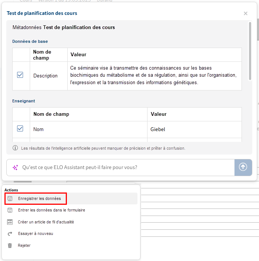259x261 pixels.
Task: Click the AI results disclaimer text
Action: [x=103, y=148]
